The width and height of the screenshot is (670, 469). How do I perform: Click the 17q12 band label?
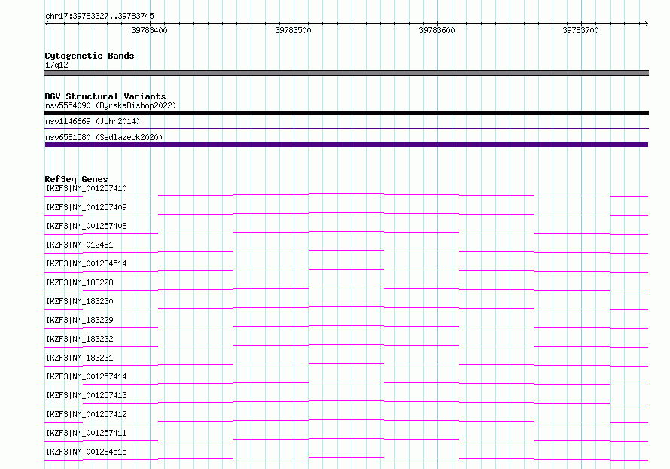[x=56, y=65]
